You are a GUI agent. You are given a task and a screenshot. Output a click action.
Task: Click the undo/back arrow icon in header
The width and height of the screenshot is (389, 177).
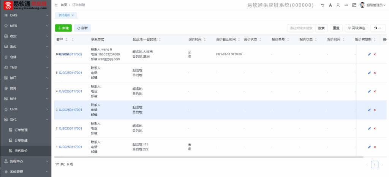tap(323, 5)
